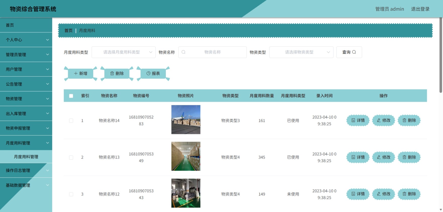Select 月度用料管理 submenu item
443x212 pixels.
tap(26, 156)
